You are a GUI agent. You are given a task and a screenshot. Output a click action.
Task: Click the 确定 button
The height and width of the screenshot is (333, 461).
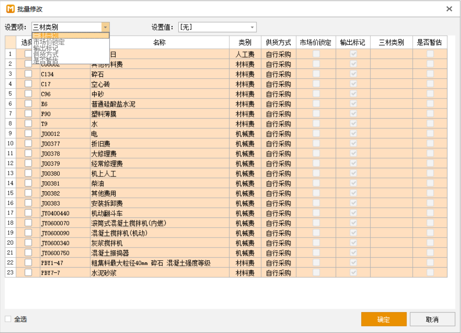click(383, 319)
